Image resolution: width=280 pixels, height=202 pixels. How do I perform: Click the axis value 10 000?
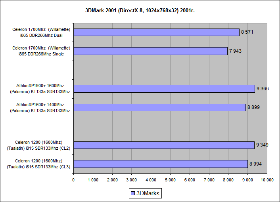(x=267, y=180)
